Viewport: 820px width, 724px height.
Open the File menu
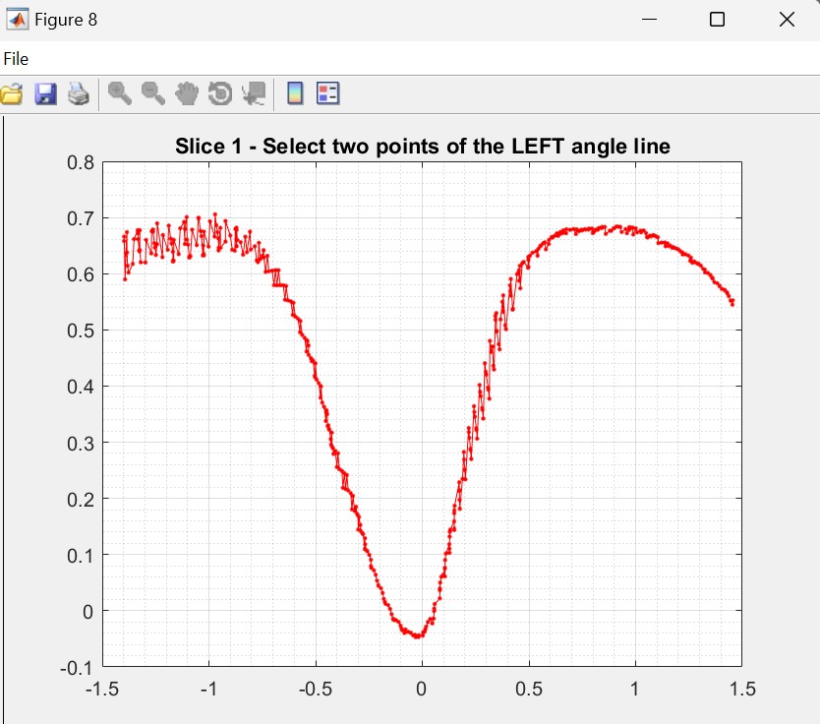[16, 59]
